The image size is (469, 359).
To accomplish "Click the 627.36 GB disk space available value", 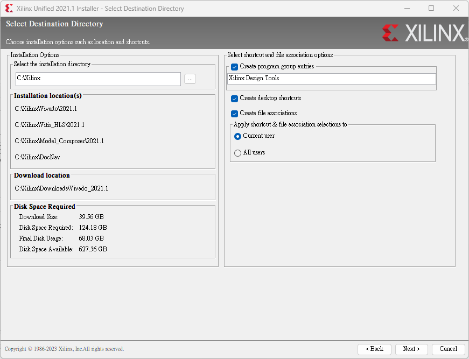I will point(93,249).
